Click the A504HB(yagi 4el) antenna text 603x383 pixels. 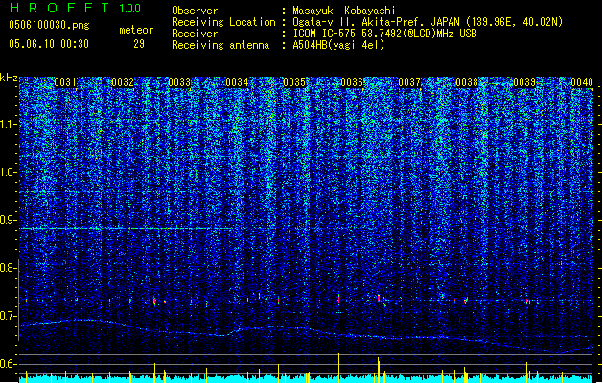click(x=338, y=45)
